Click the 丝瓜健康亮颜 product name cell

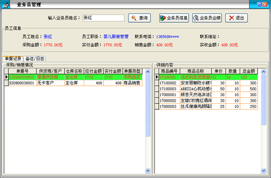(196, 106)
